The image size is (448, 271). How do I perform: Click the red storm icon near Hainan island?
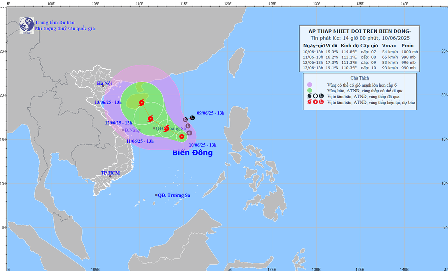click(142, 103)
